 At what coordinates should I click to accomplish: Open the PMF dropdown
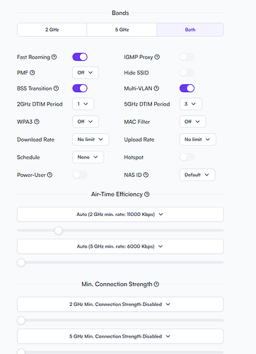pos(86,73)
